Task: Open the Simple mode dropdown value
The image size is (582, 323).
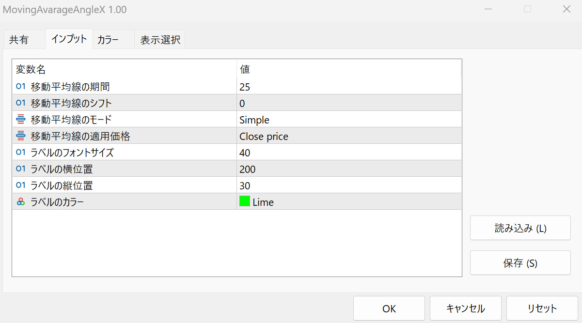Action: (349, 120)
